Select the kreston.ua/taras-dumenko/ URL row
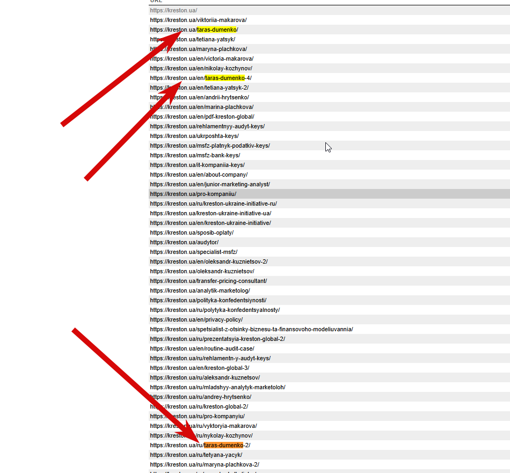510x473 pixels. tap(329, 30)
